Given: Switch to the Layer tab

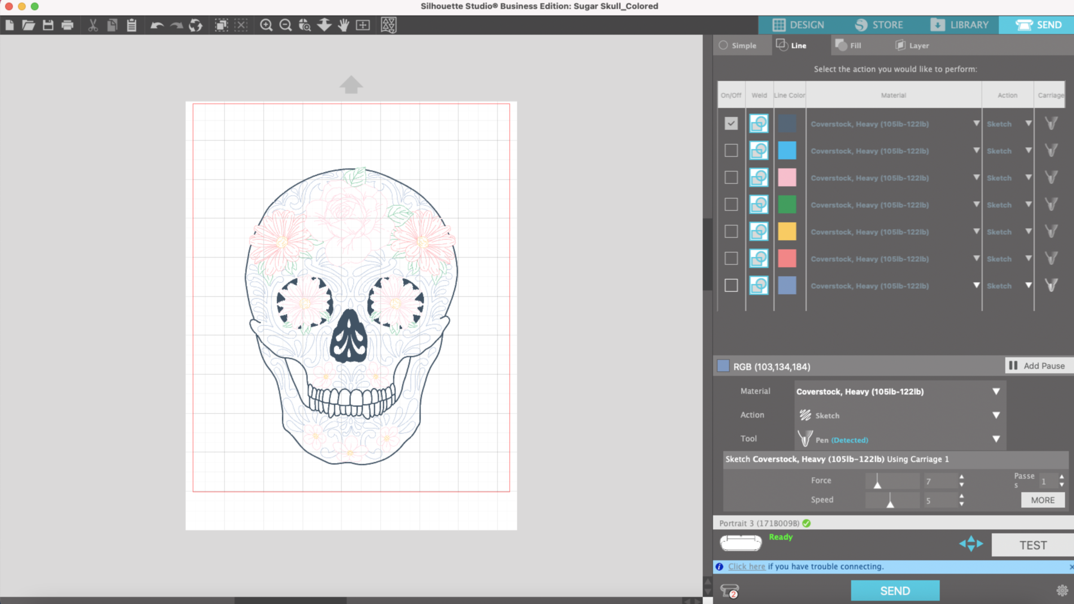Looking at the screenshot, I should (912, 45).
